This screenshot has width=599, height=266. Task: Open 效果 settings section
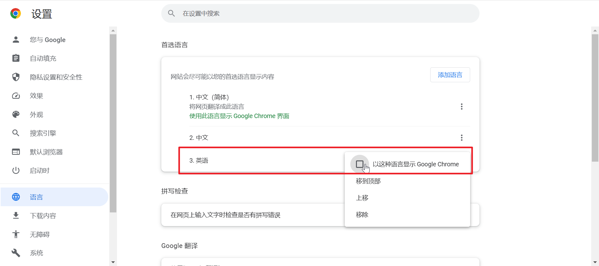pos(54,96)
